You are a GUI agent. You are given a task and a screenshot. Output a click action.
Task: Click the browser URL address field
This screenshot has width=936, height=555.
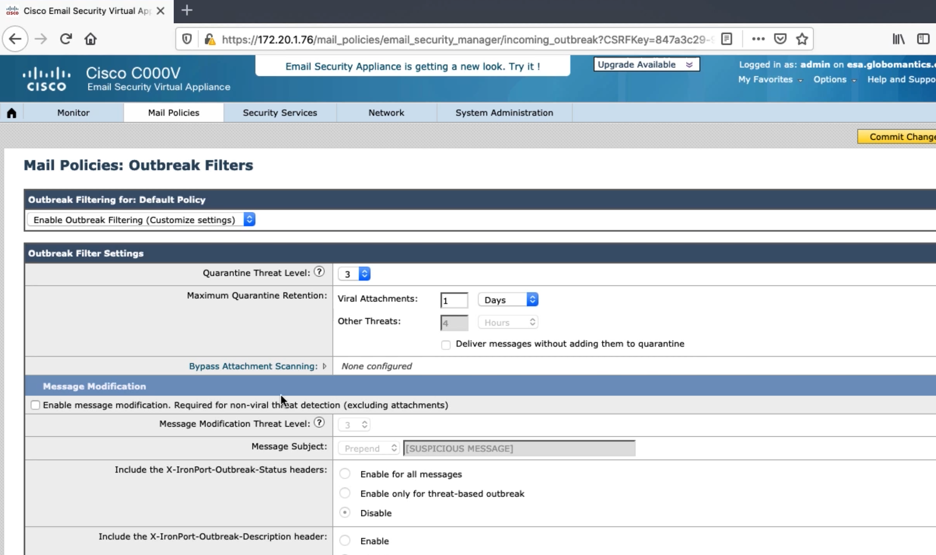tap(468, 39)
